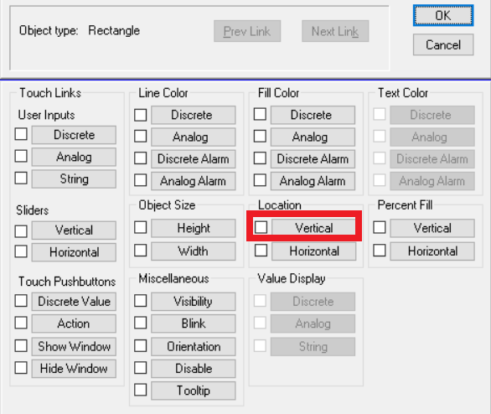Check the Discrete Value checkbox
This screenshot has height=414, width=491.
tap(21, 301)
